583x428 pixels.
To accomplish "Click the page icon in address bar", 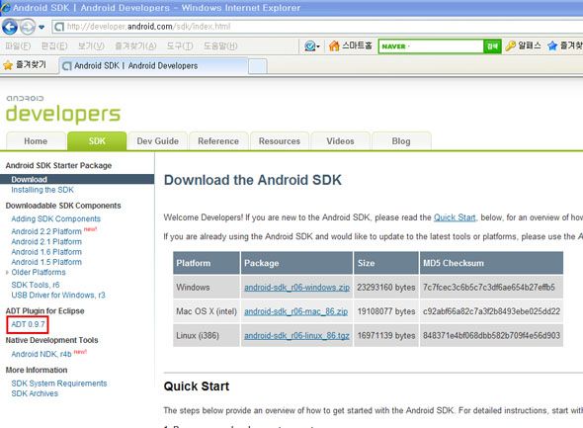I will click(58, 27).
